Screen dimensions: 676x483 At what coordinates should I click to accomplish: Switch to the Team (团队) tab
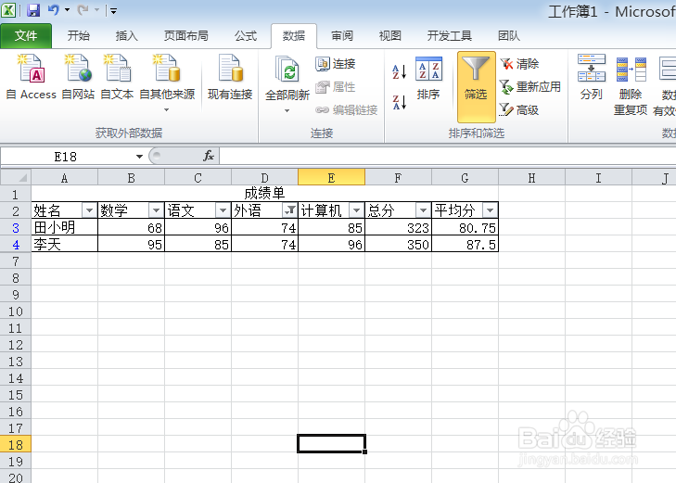pyautogui.click(x=509, y=36)
